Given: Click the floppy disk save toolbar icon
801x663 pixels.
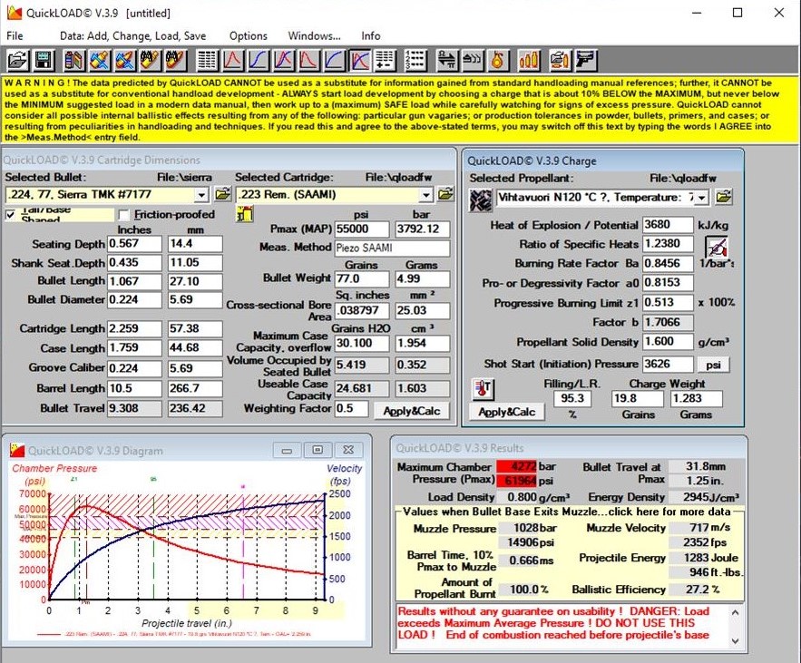Looking at the screenshot, I should [44, 60].
